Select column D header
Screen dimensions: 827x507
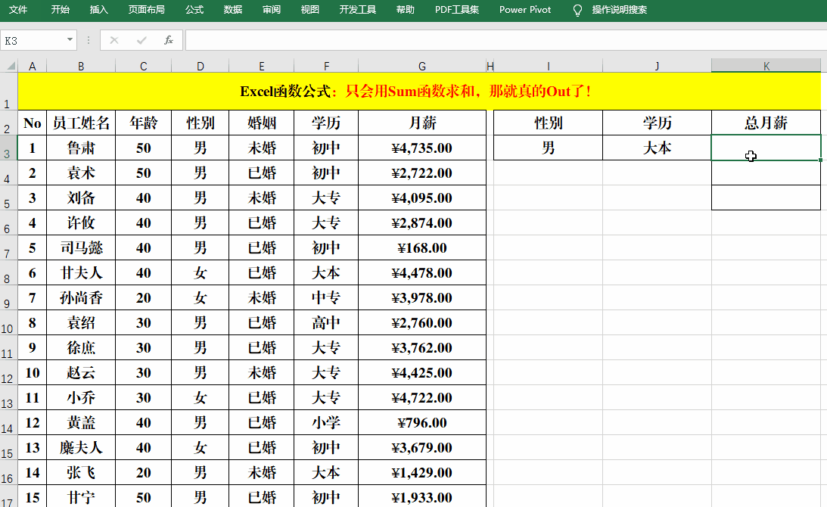[x=201, y=66]
